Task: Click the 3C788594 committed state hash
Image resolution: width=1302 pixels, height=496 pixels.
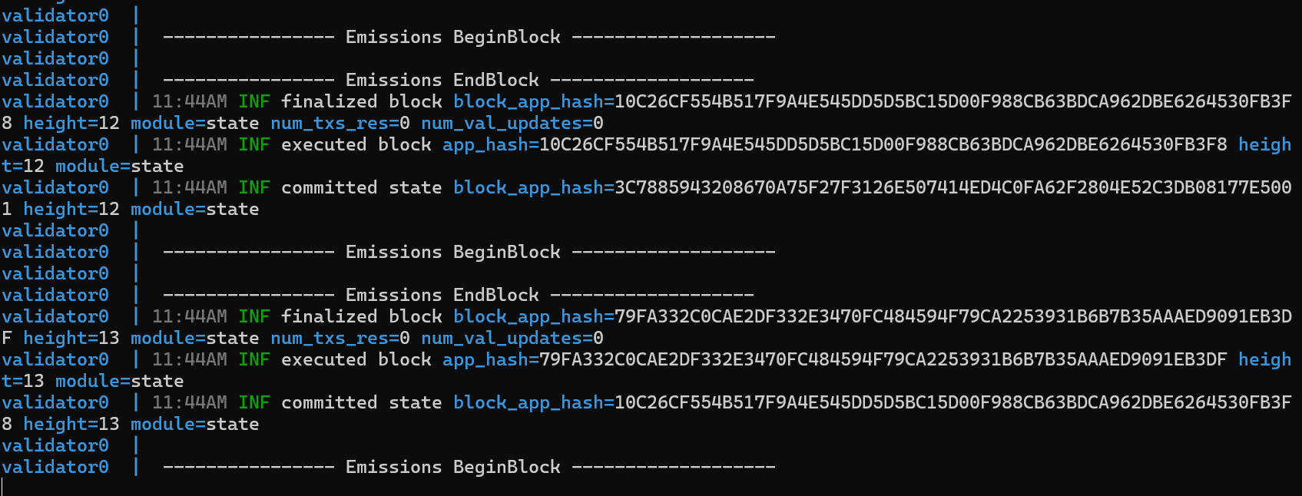Action: (x=953, y=187)
